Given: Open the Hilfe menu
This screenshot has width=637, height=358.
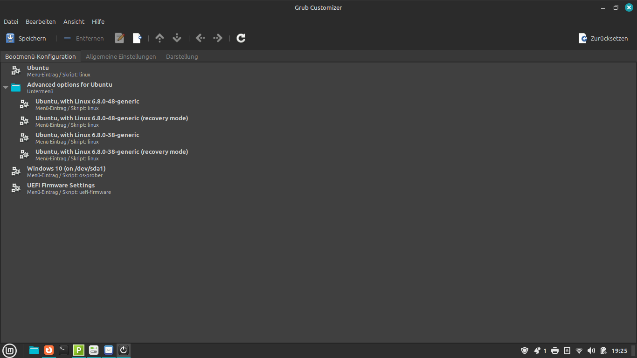Looking at the screenshot, I should click(x=98, y=21).
